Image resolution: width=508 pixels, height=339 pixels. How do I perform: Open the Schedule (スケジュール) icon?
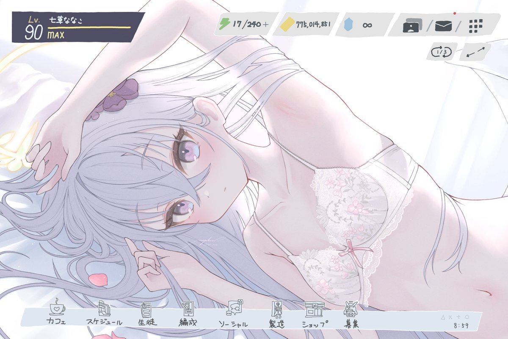(x=105, y=308)
